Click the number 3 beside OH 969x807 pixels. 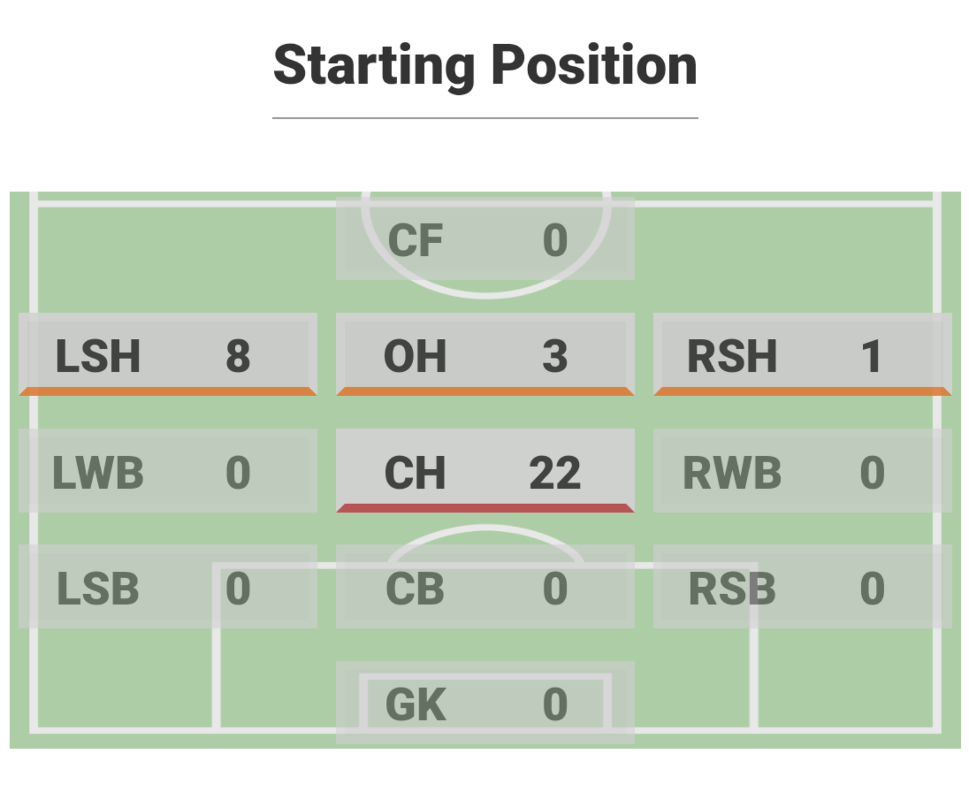tap(555, 356)
